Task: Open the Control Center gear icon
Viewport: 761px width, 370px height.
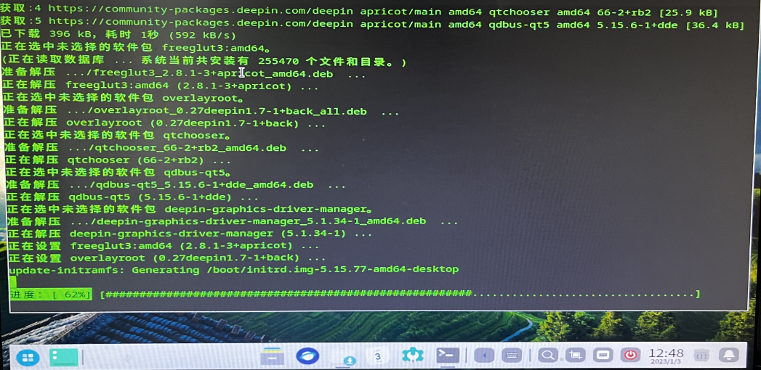Action: pyautogui.click(x=413, y=355)
